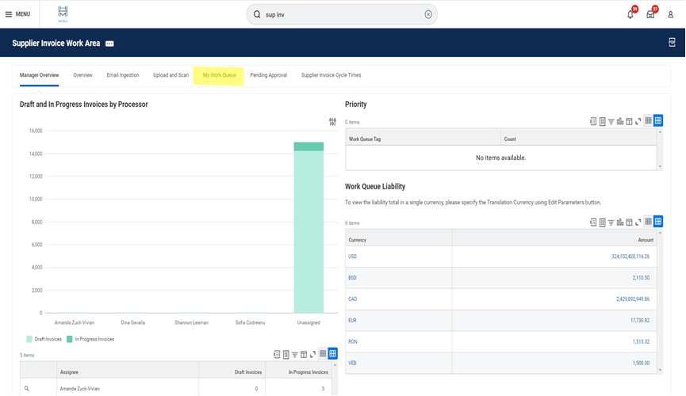Go to the My Work Queue tab

pyautogui.click(x=219, y=75)
